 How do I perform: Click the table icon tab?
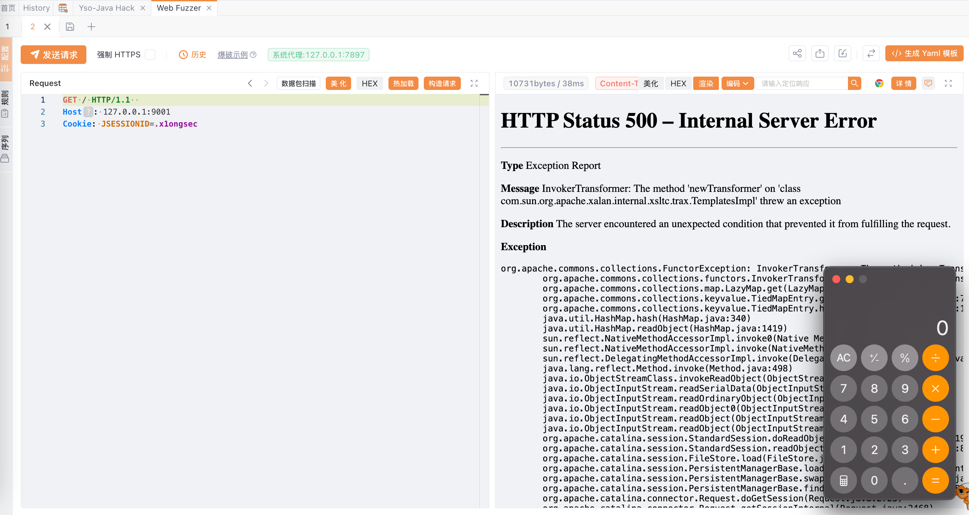click(63, 8)
